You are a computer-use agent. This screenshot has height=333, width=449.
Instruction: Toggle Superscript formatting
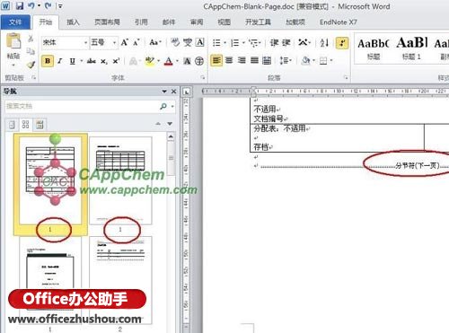(116, 61)
